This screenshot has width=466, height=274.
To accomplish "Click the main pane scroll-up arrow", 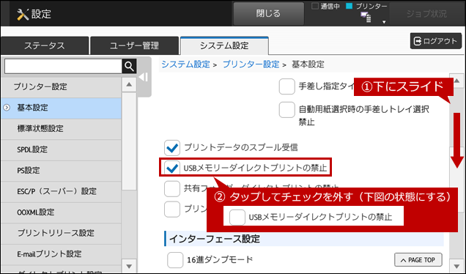I will pos(456,81).
